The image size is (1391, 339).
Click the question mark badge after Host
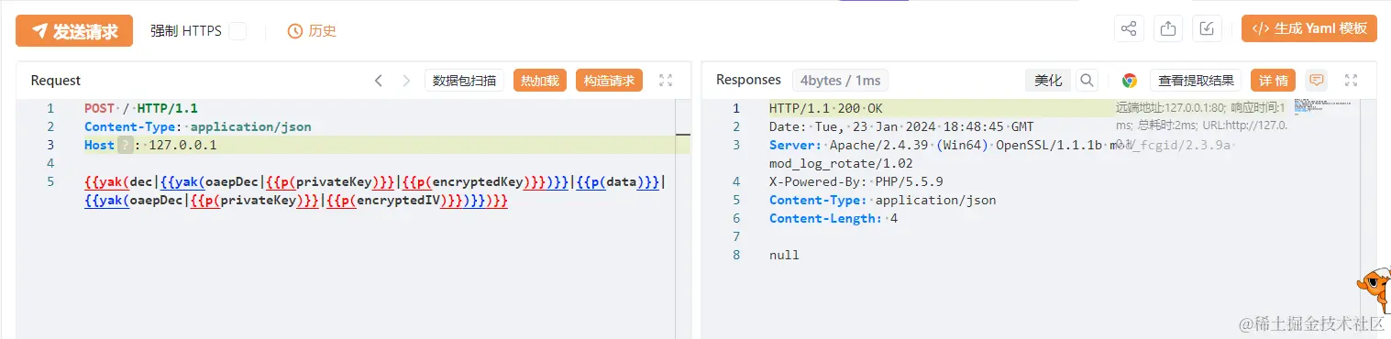coord(125,145)
